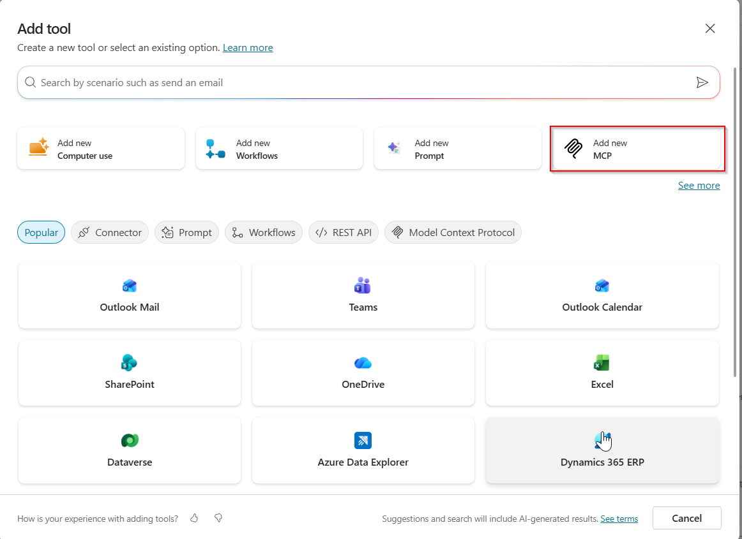This screenshot has width=742, height=539.
Task: Add new Workflows tool
Action: click(279, 149)
